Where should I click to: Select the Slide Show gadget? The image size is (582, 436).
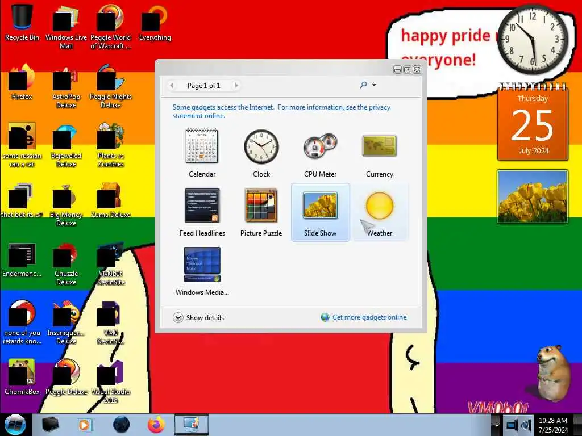point(320,212)
